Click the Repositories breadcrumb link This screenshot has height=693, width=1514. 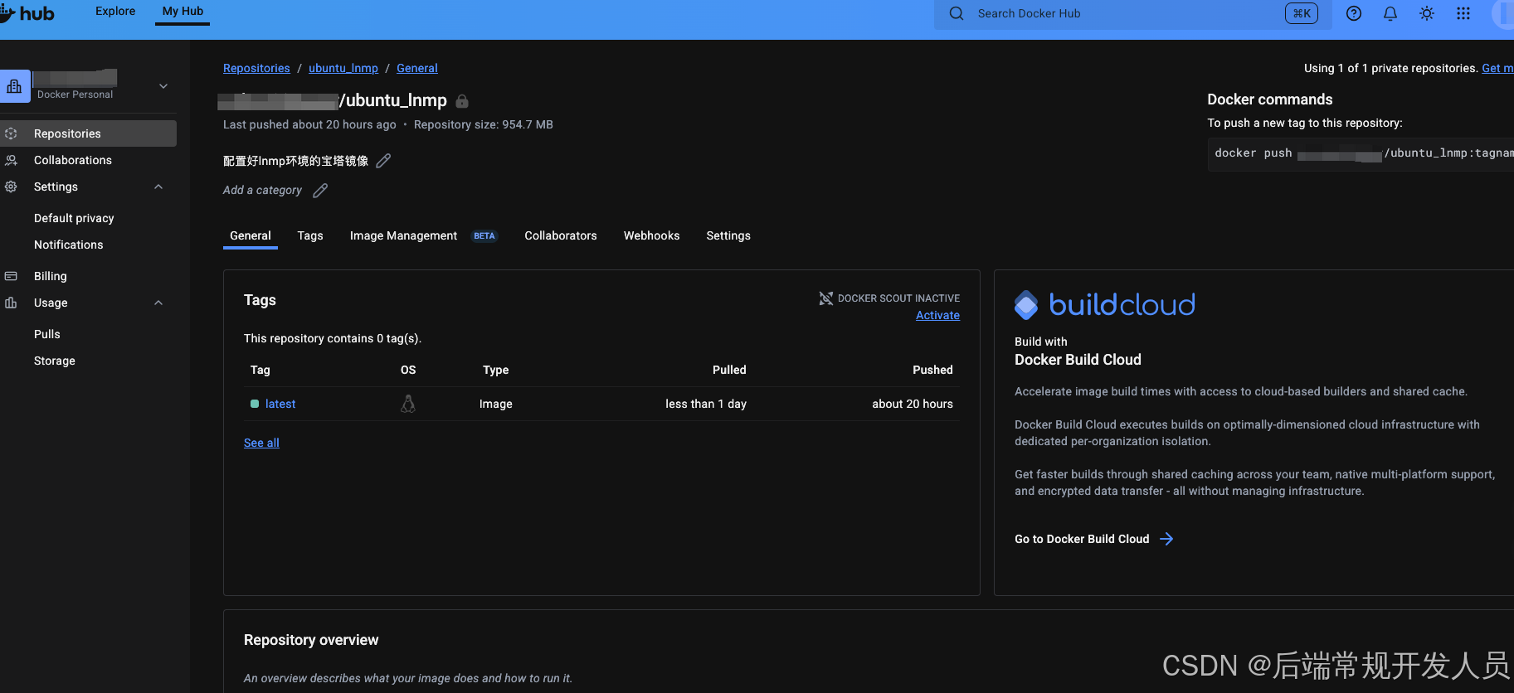point(256,68)
